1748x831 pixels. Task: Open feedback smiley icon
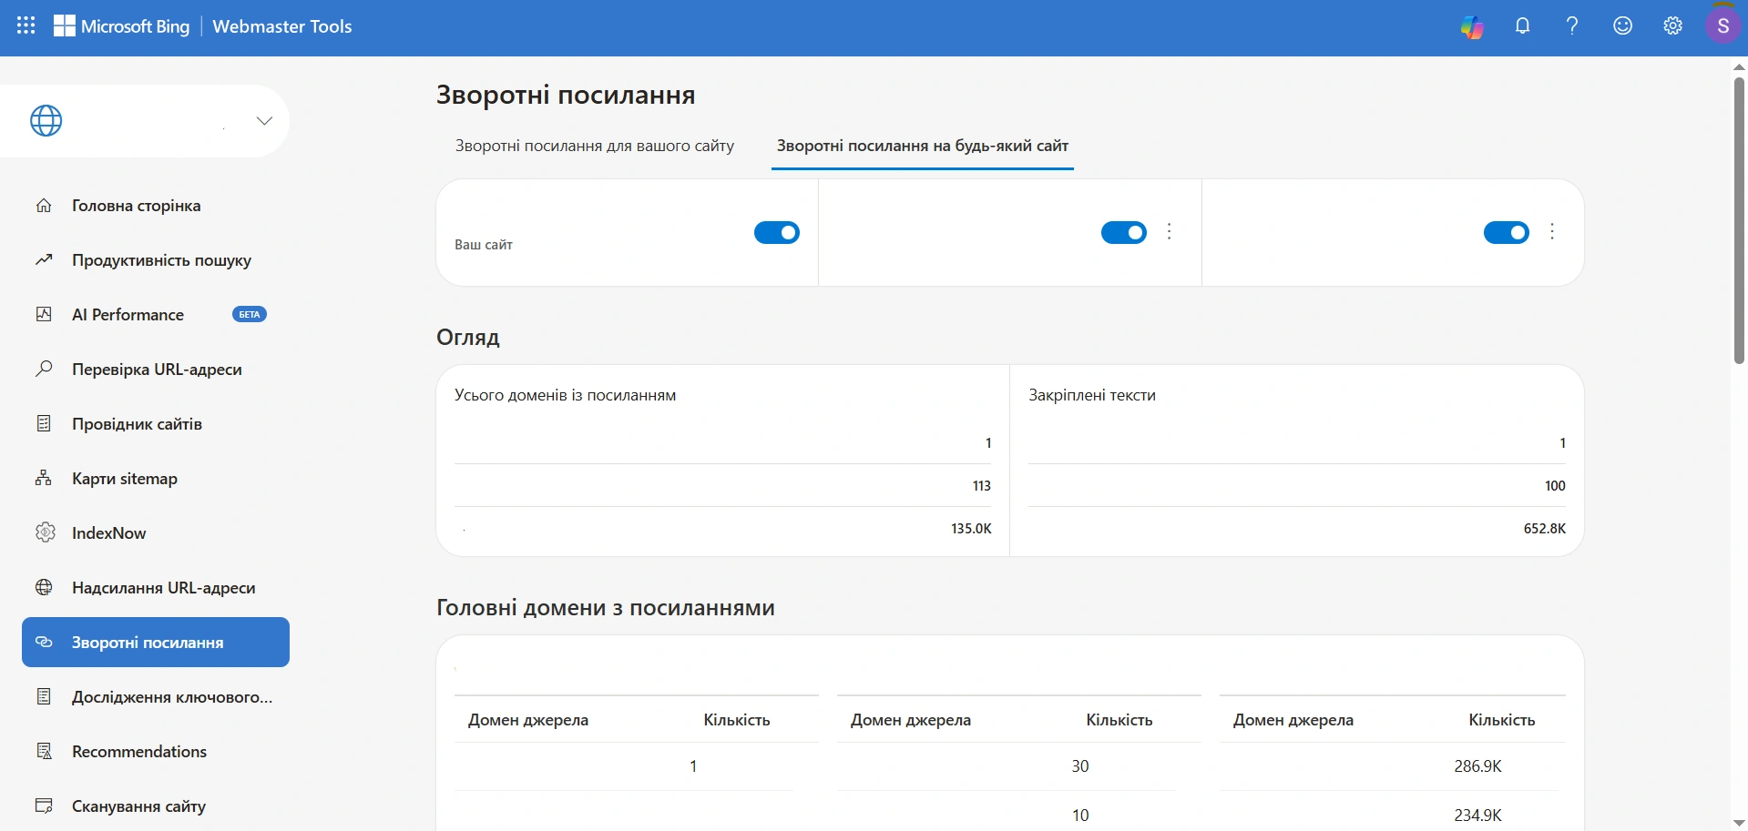pos(1622,26)
